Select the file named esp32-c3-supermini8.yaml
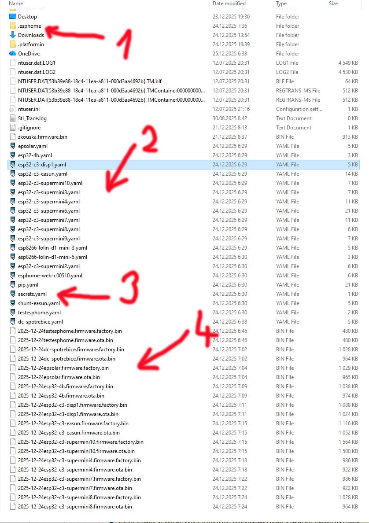This screenshot has height=523, width=369. (x=49, y=229)
